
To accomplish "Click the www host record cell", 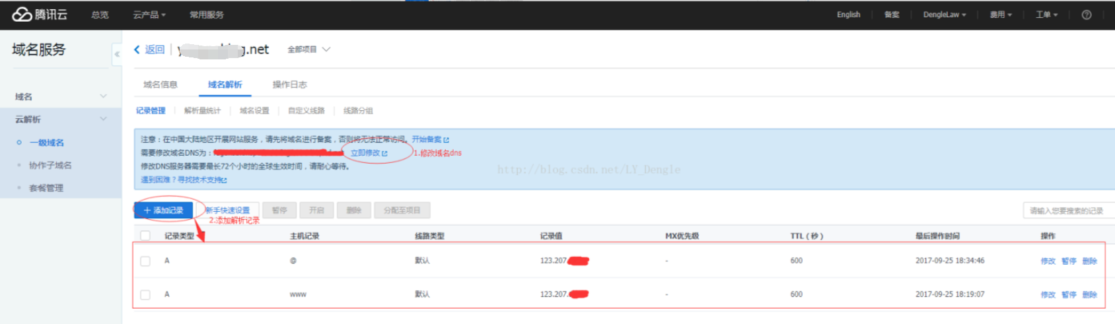I will (x=298, y=294).
